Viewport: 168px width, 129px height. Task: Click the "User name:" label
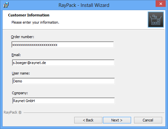(x=21, y=73)
